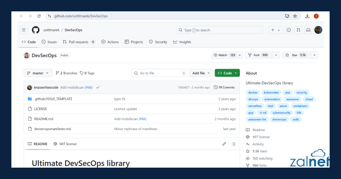Install app icon in address bar
The height and width of the screenshot is (179, 341).
point(287,16)
